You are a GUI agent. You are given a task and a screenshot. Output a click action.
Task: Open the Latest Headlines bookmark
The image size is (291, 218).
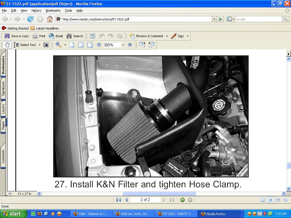[x=45, y=28]
